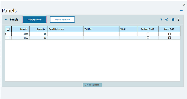Click the Custom Clad? column header

click(x=148, y=29)
